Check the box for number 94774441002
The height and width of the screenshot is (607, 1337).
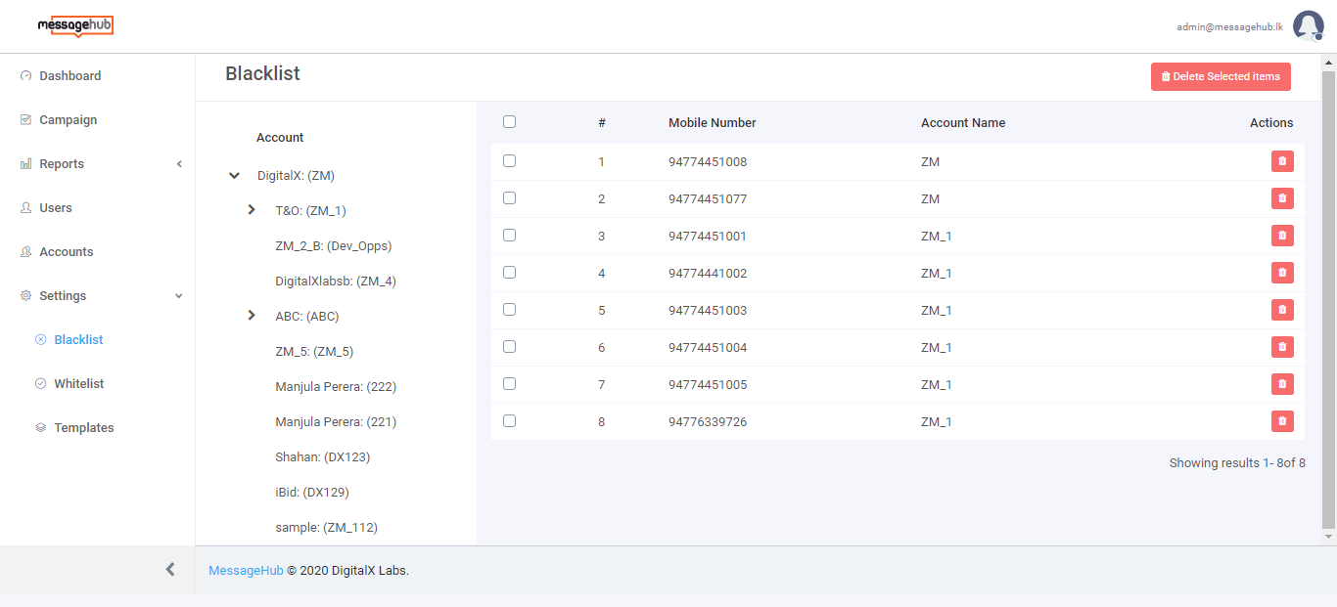(x=509, y=273)
